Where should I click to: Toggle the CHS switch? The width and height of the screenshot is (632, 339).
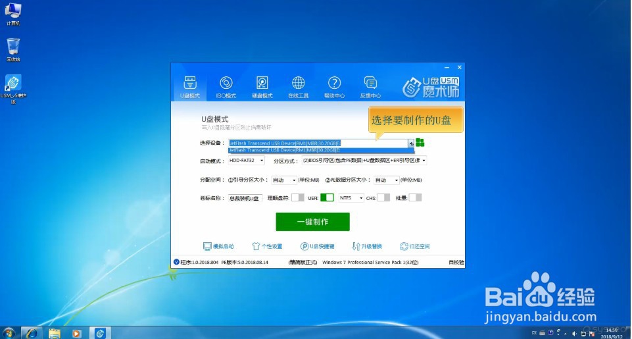[383, 197]
